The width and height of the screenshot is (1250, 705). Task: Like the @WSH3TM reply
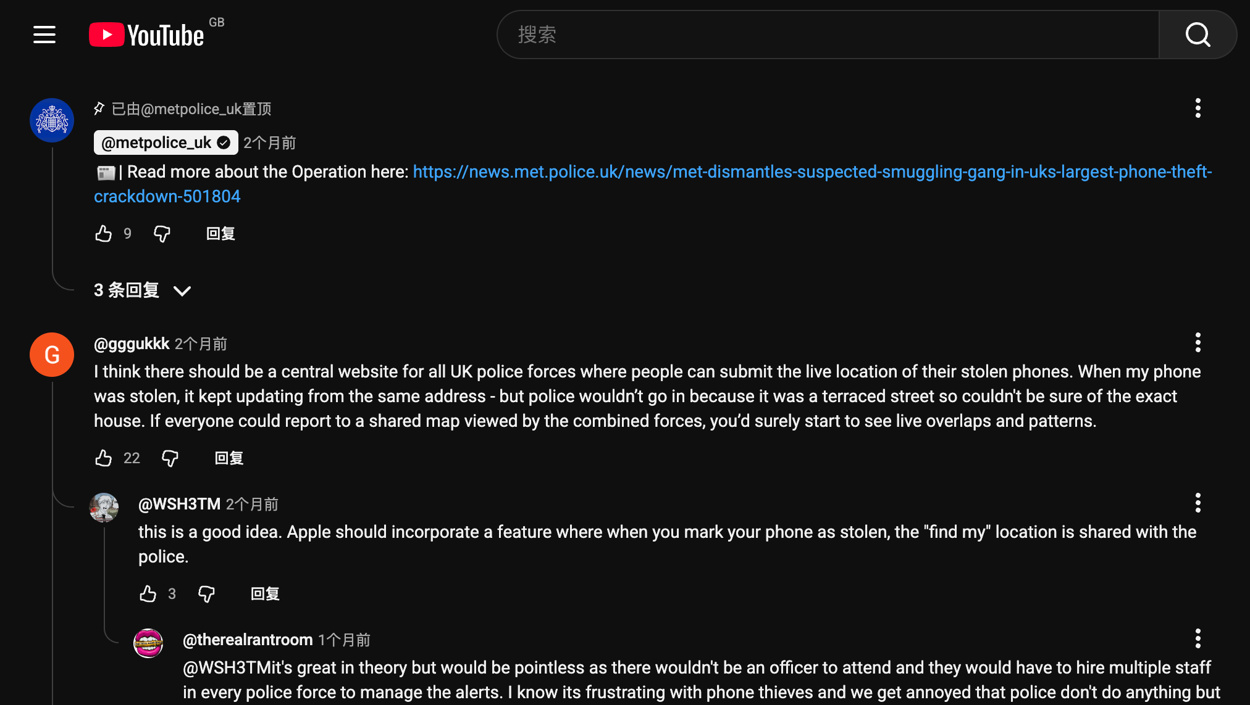148,594
